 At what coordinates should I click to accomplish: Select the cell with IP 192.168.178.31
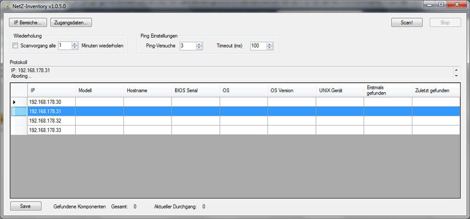click(52, 111)
